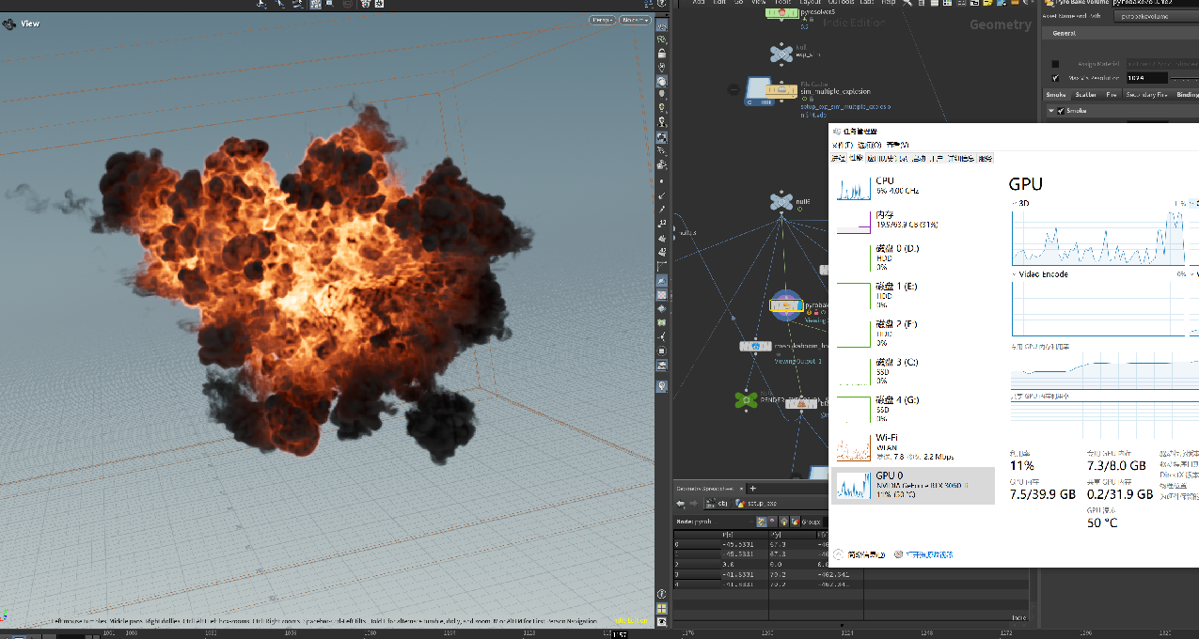Toggle the point numbers display icon
This screenshot has height=639, width=1199.
click(x=663, y=224)
